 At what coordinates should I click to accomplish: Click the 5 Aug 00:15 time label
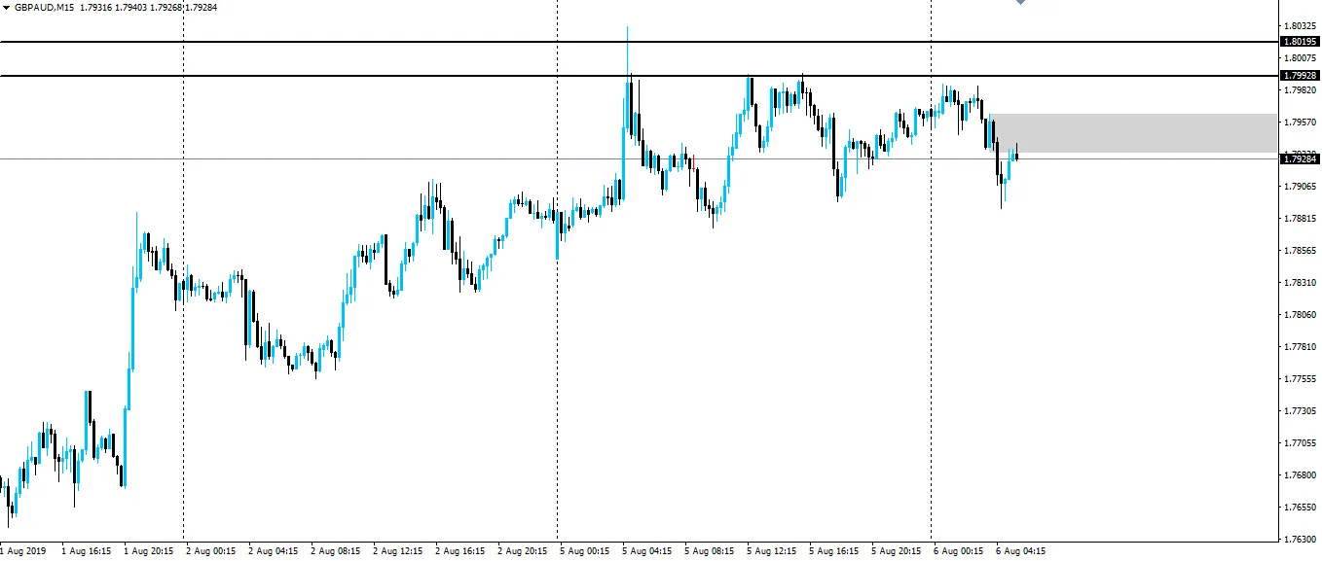click(x=584, y=550)
